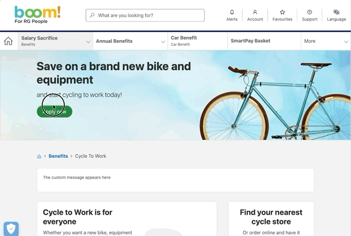This screenshot has height=236, width=351.
Task: Click the search magnifier icon
Action: (92, 15)
